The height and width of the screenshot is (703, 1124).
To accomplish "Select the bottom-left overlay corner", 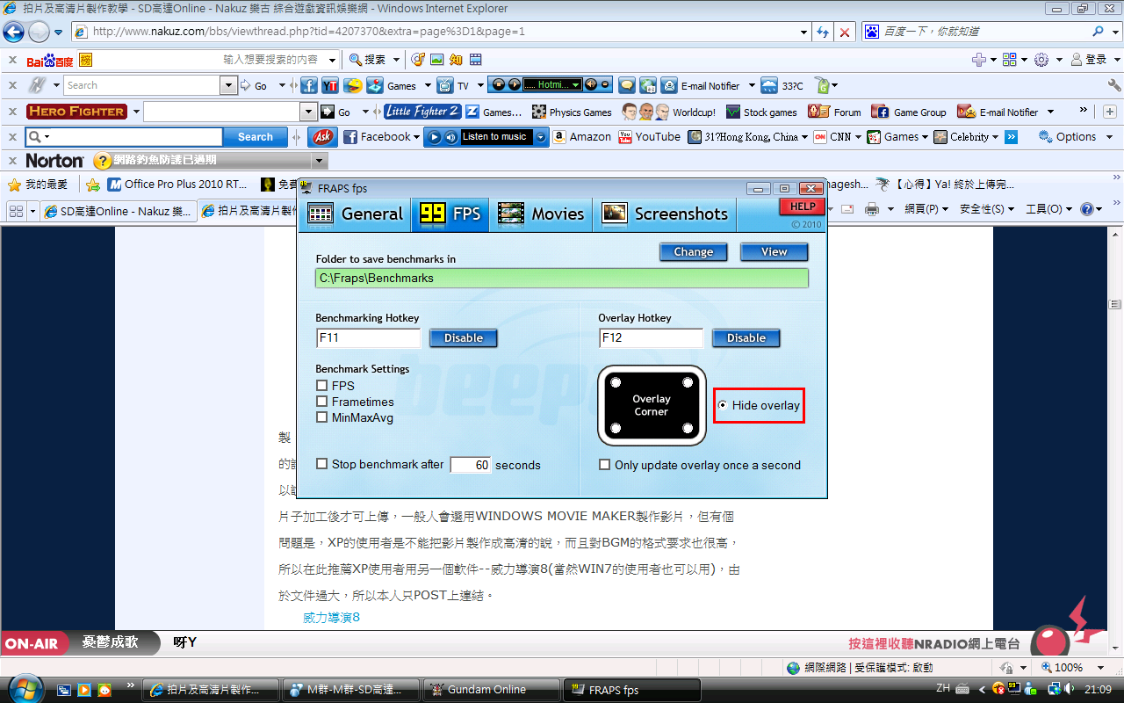I will pyautogui.click(x=616, y=428).
